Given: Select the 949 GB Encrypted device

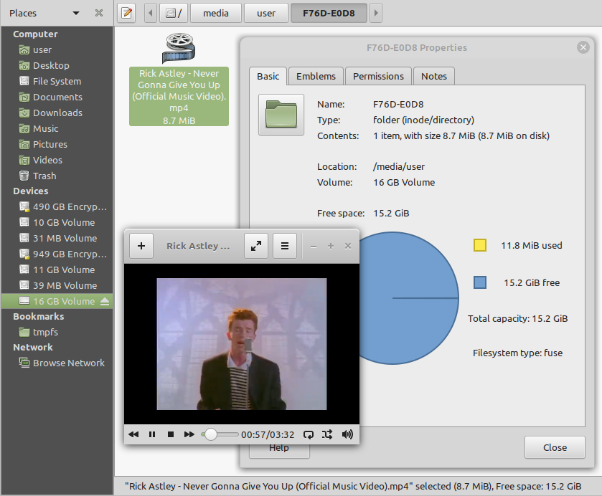Looking at the screenshot, I should (57, 254).
